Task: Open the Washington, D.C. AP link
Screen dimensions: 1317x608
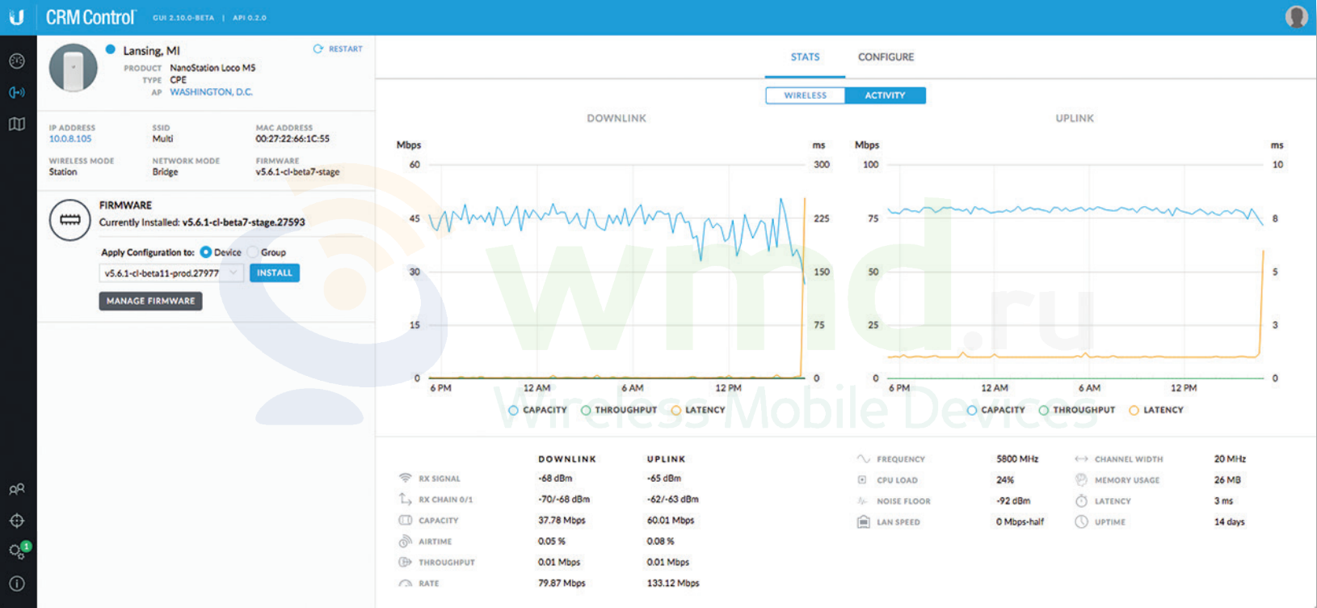Action: [211, 92]
